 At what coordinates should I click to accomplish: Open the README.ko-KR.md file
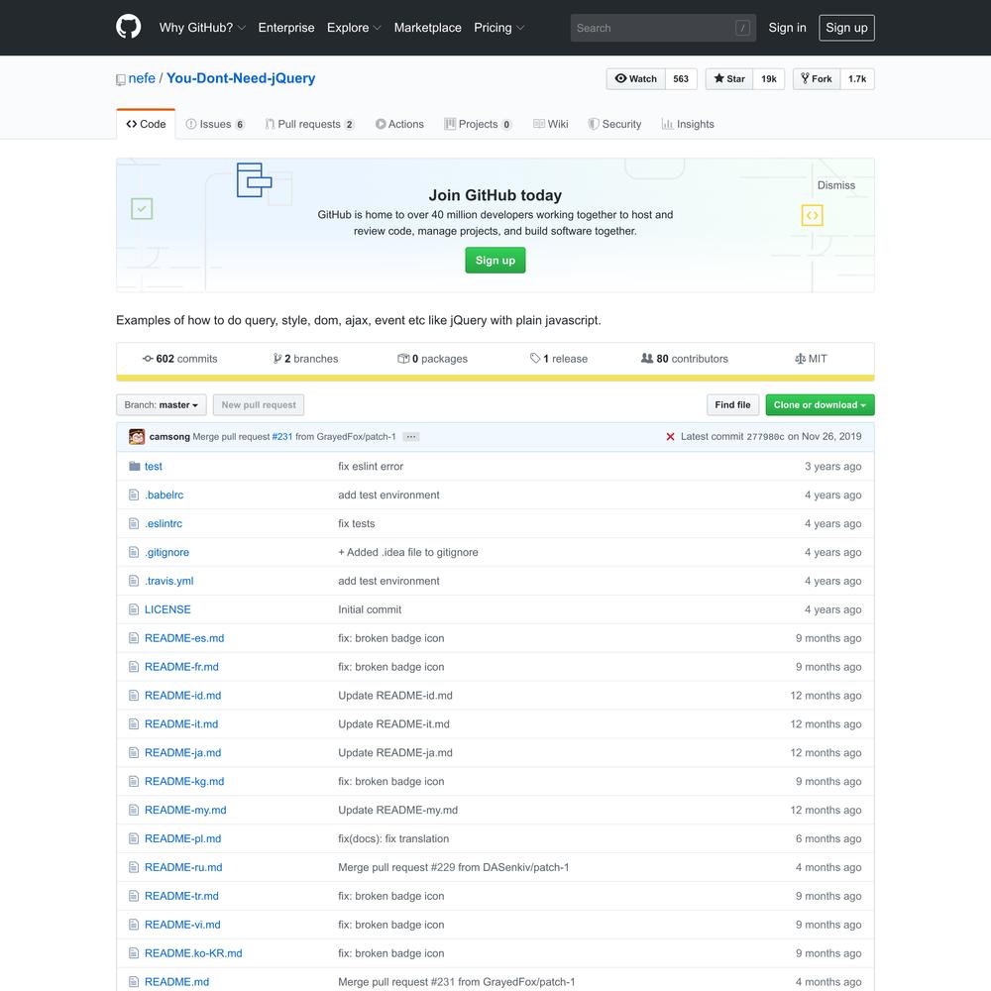click(x=193, y=953)
